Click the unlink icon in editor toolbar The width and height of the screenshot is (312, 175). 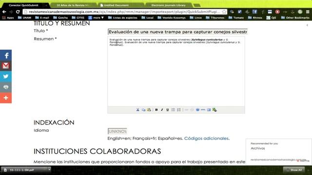pos(192,110)
